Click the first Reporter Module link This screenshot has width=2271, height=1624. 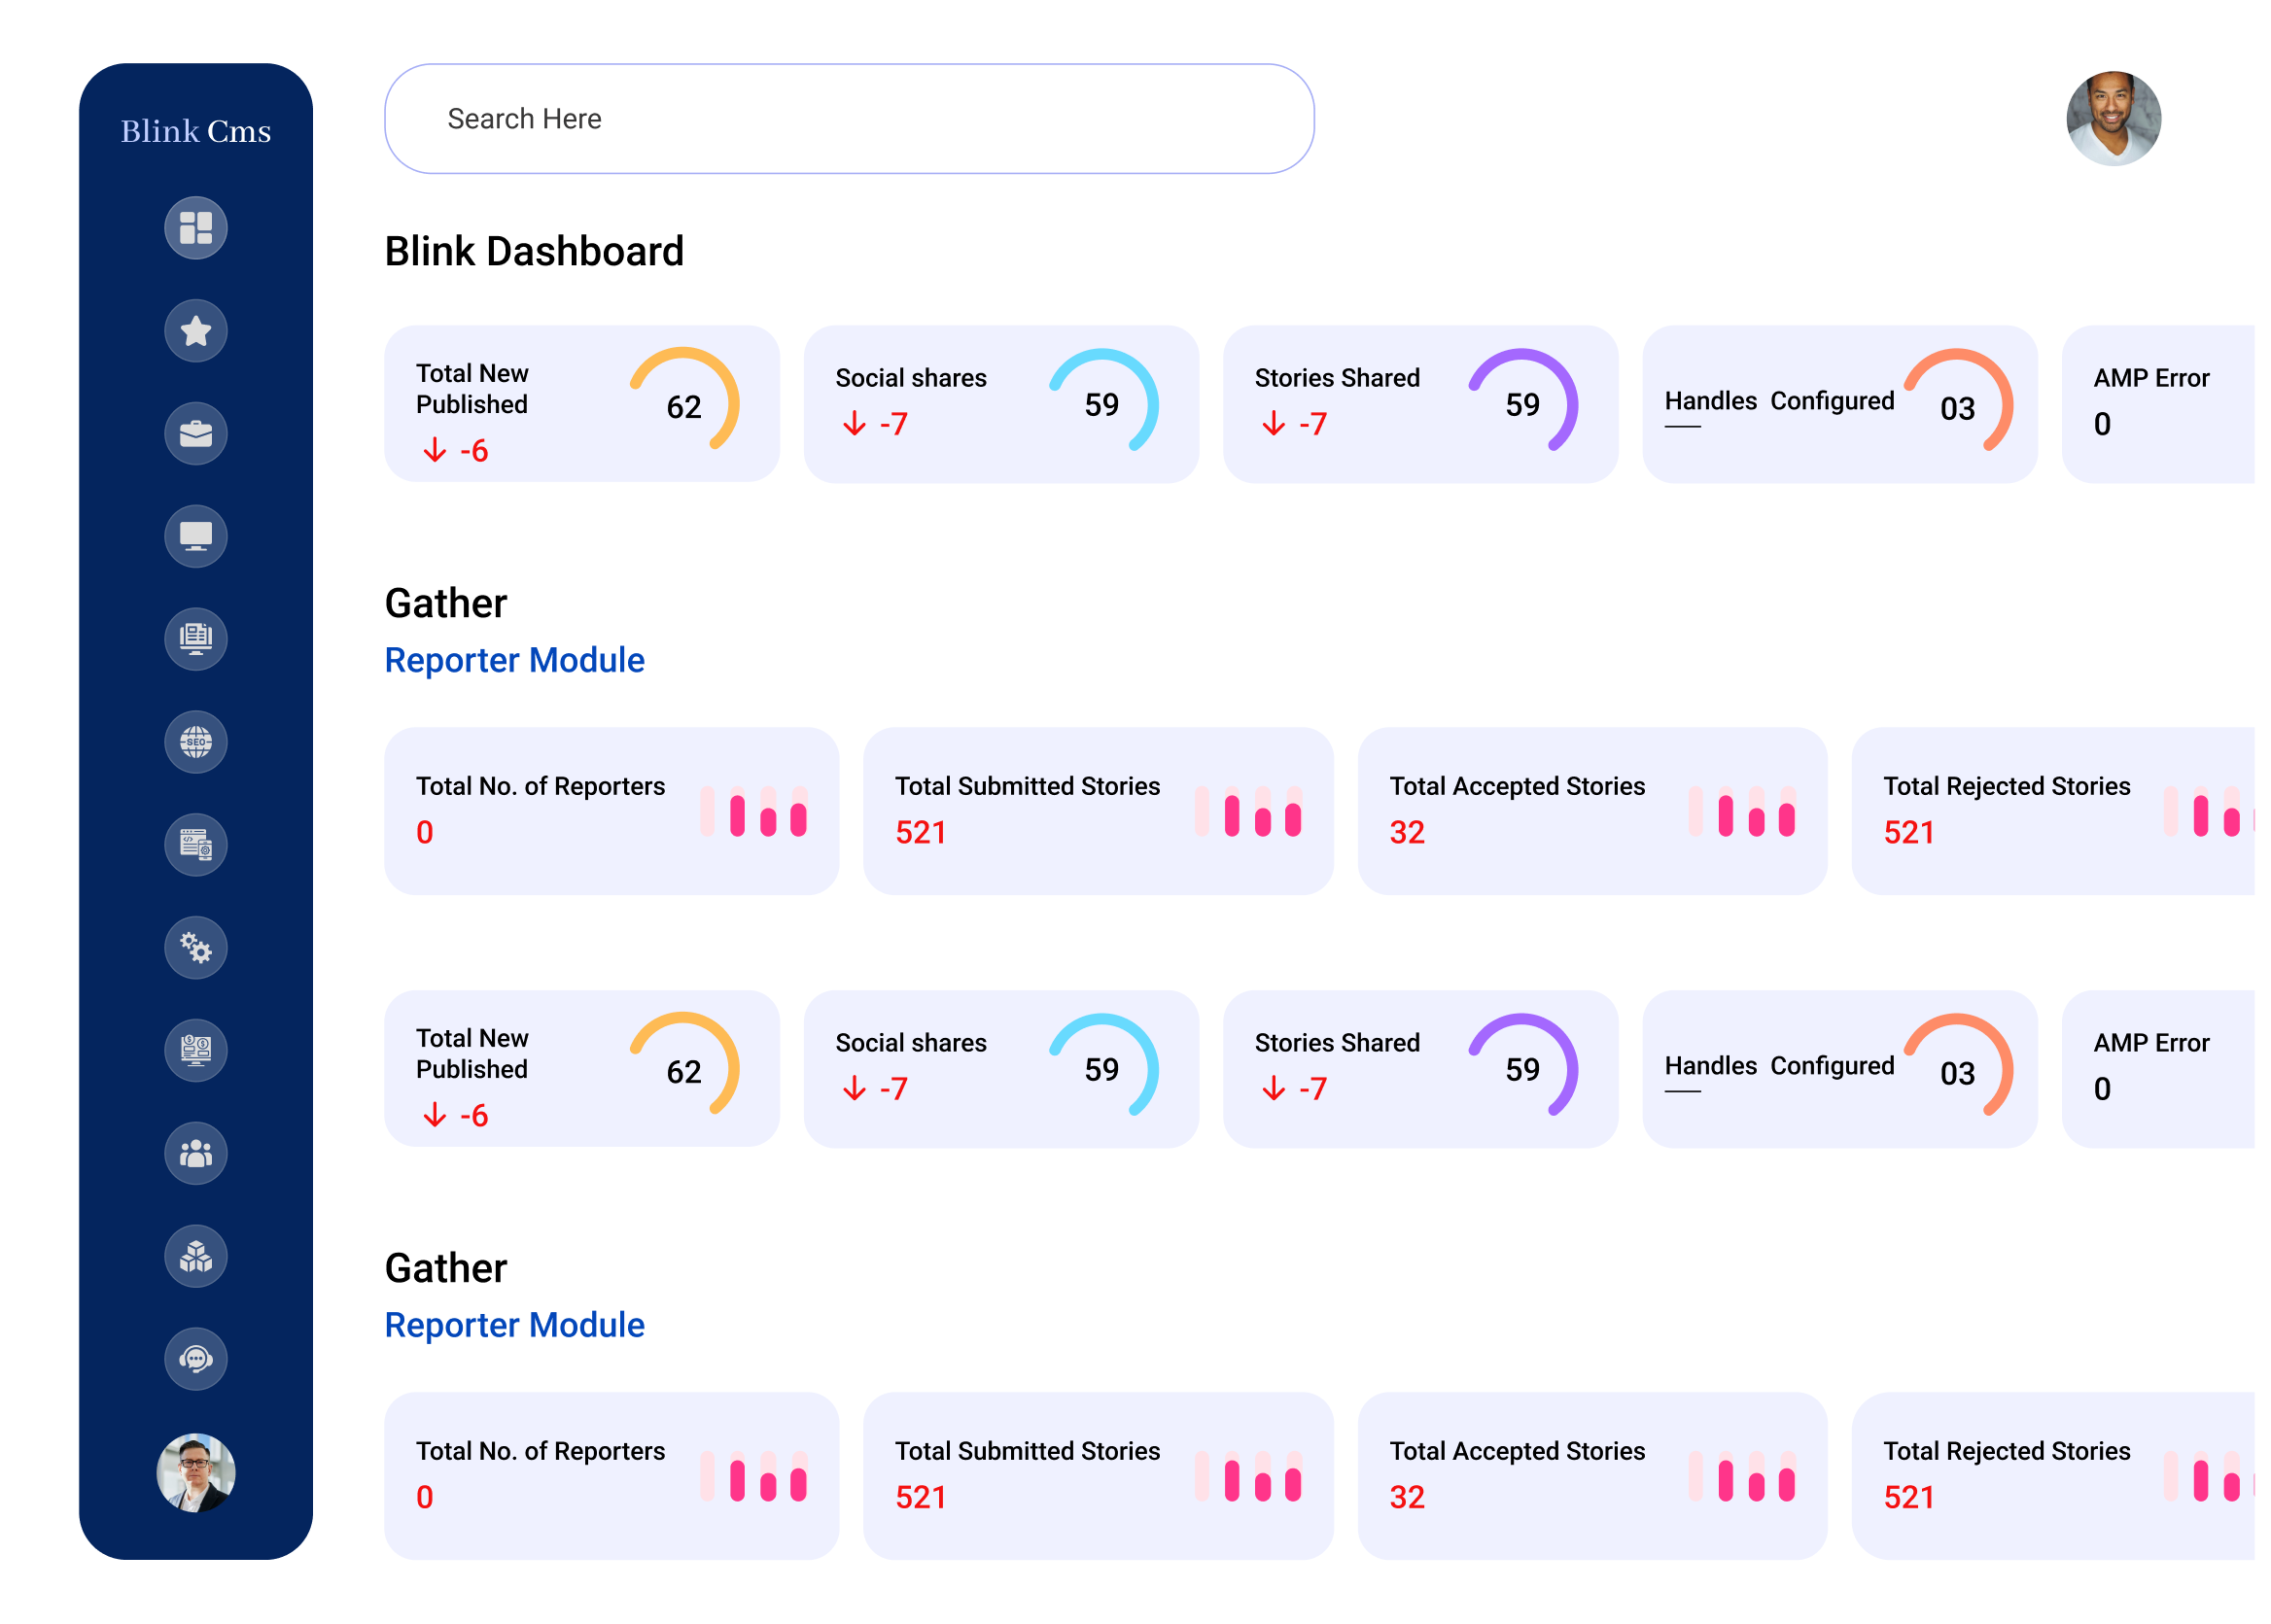click(x=514, y=660)
